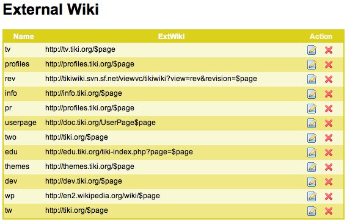This screenshot has height=222, width=347.
Task: Click the External Wiki page heading
Action: pos(51,9)
